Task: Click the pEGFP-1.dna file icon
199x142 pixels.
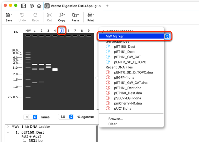Action: 108,77
